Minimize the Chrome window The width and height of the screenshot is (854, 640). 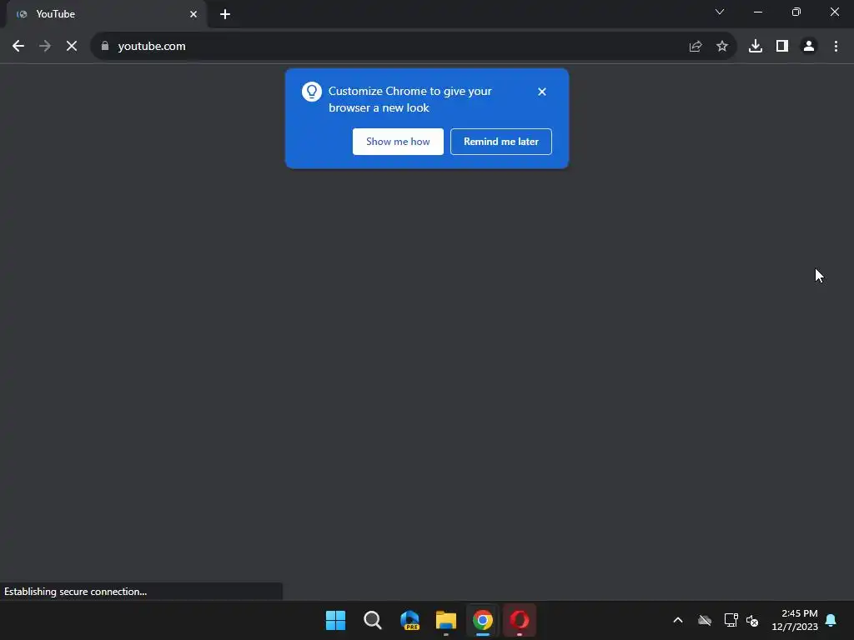pyautogui.click(x=758, y=12)
